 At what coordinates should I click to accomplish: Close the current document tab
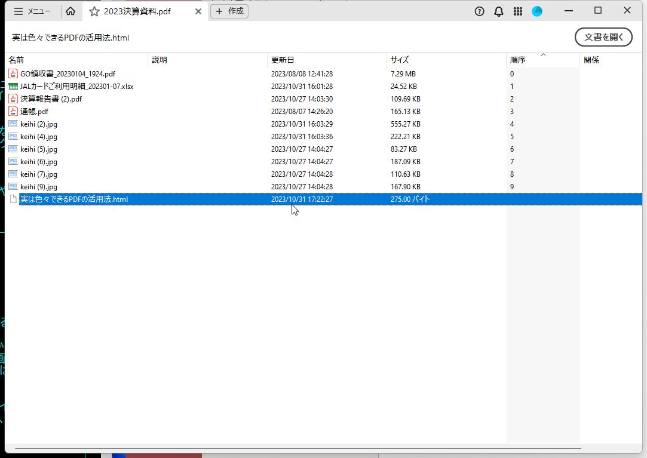[198, 11]
